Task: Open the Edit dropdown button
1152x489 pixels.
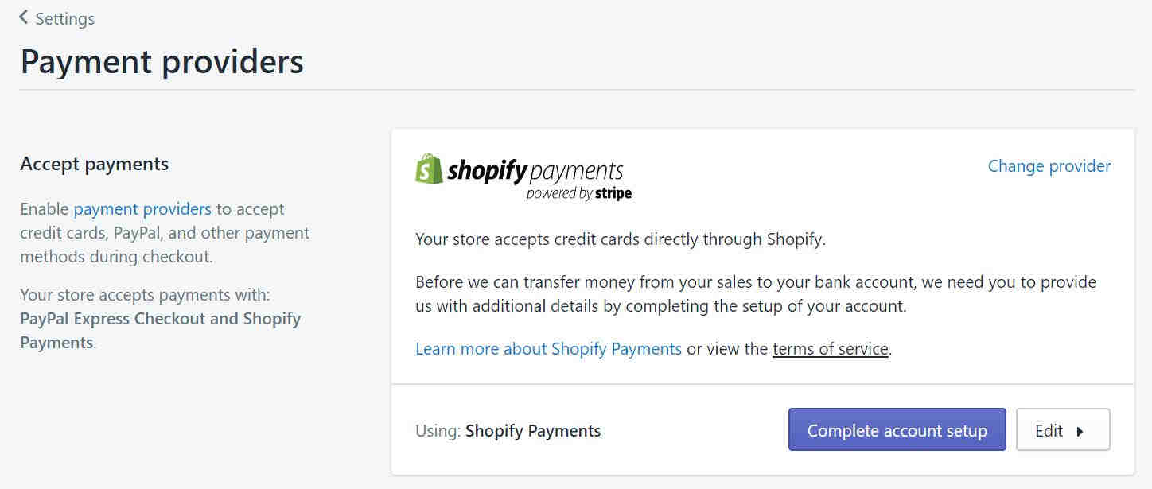Action: click(x=1063, y=430)
